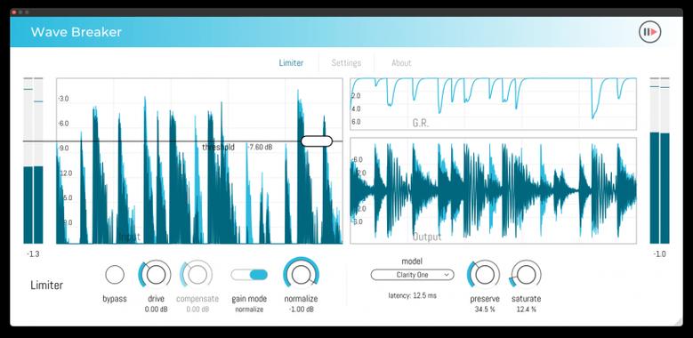Close the window with red button
Image resolution: width=693 pixels, height=338 pixels.
click(x=13, y=12)
